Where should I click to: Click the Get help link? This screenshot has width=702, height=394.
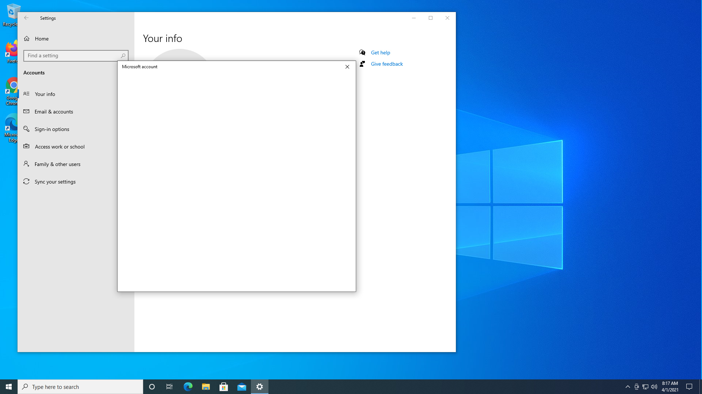(x=380, y=53)
